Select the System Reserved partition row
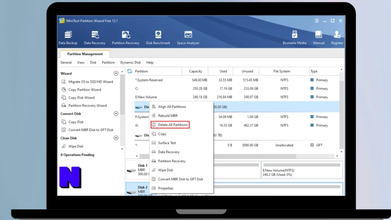Image resolution: width=391 pixels, height=220 pixels. coord(237,80)
